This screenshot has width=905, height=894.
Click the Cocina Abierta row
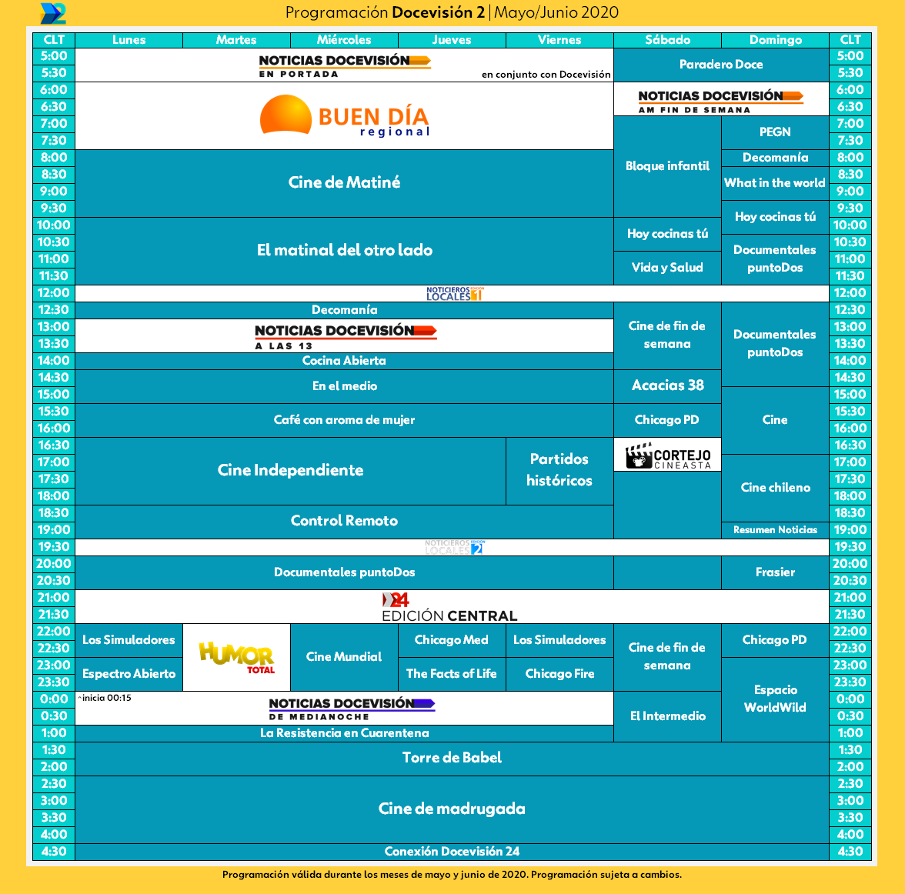click(345, 362)
